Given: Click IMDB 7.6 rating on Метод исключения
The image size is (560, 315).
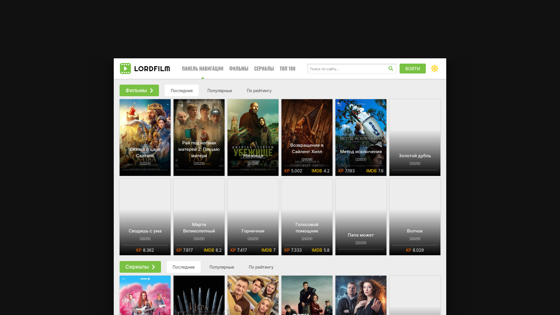Looking at the screenshot, I should (375, 171).
